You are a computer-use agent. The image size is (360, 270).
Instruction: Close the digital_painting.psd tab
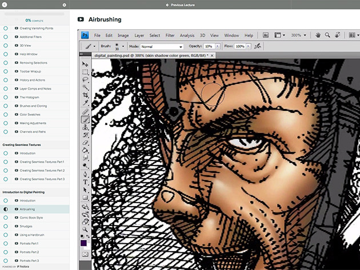pyautogui.click(x=212, y=55)
